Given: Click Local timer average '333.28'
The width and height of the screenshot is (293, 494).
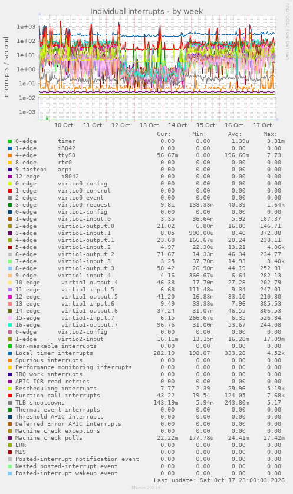Looking at the screenshot, I should pyautogui.click(x=235, y=353).
